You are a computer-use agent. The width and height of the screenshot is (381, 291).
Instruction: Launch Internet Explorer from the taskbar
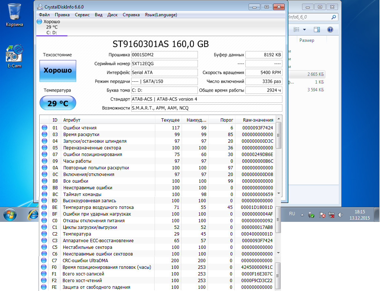[34, 214]
